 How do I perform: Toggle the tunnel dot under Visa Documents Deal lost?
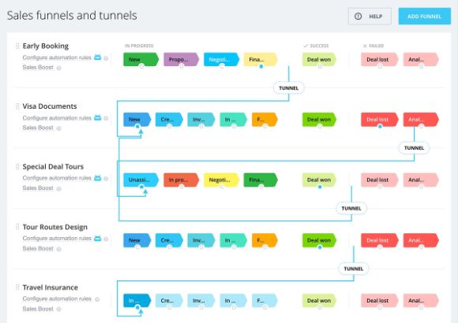380,127
